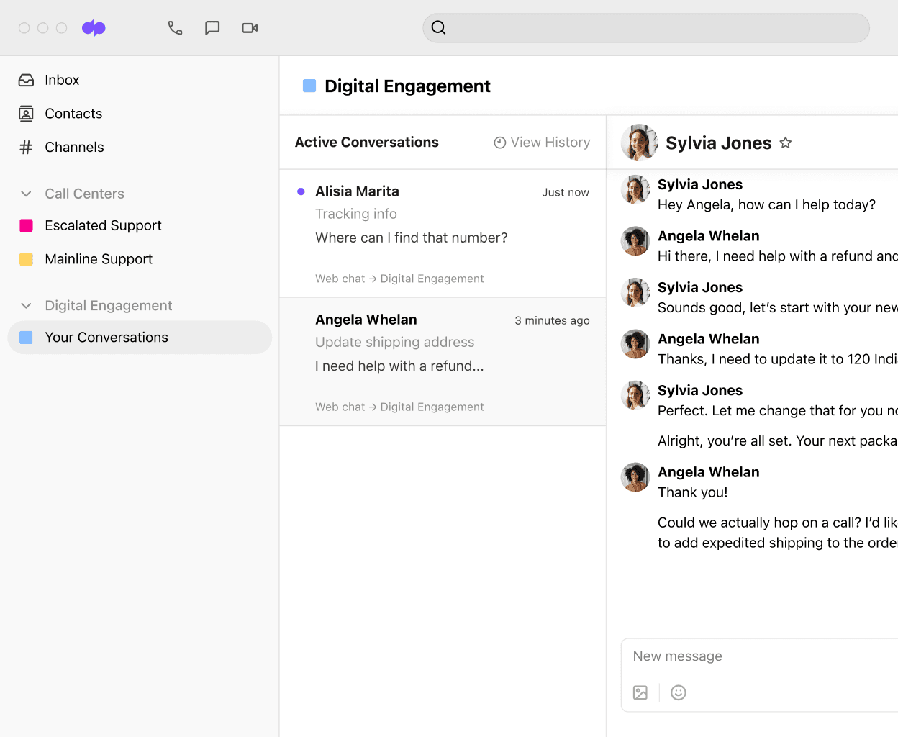Open Contacts using its sidebar icon
The image size is (898, 737).
pyautogui.click(x=25, y=113)
